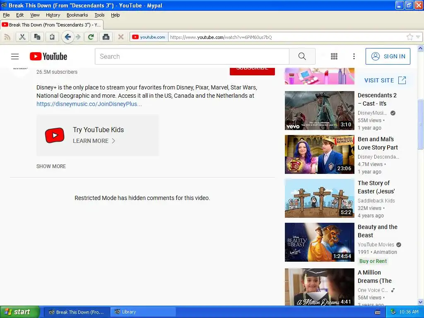Click the 'YouTube Movies' channel name
The image size is (424, 318).
point(376,244)
